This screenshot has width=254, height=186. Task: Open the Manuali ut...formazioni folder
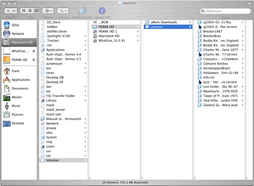[63, 119]
